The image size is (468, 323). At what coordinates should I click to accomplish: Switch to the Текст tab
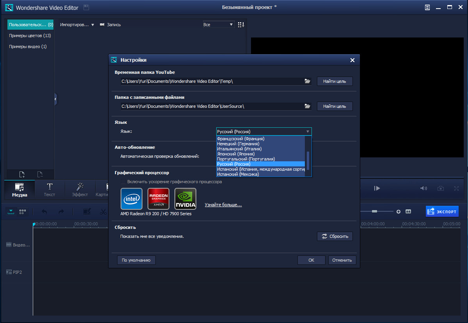point(50,189)
